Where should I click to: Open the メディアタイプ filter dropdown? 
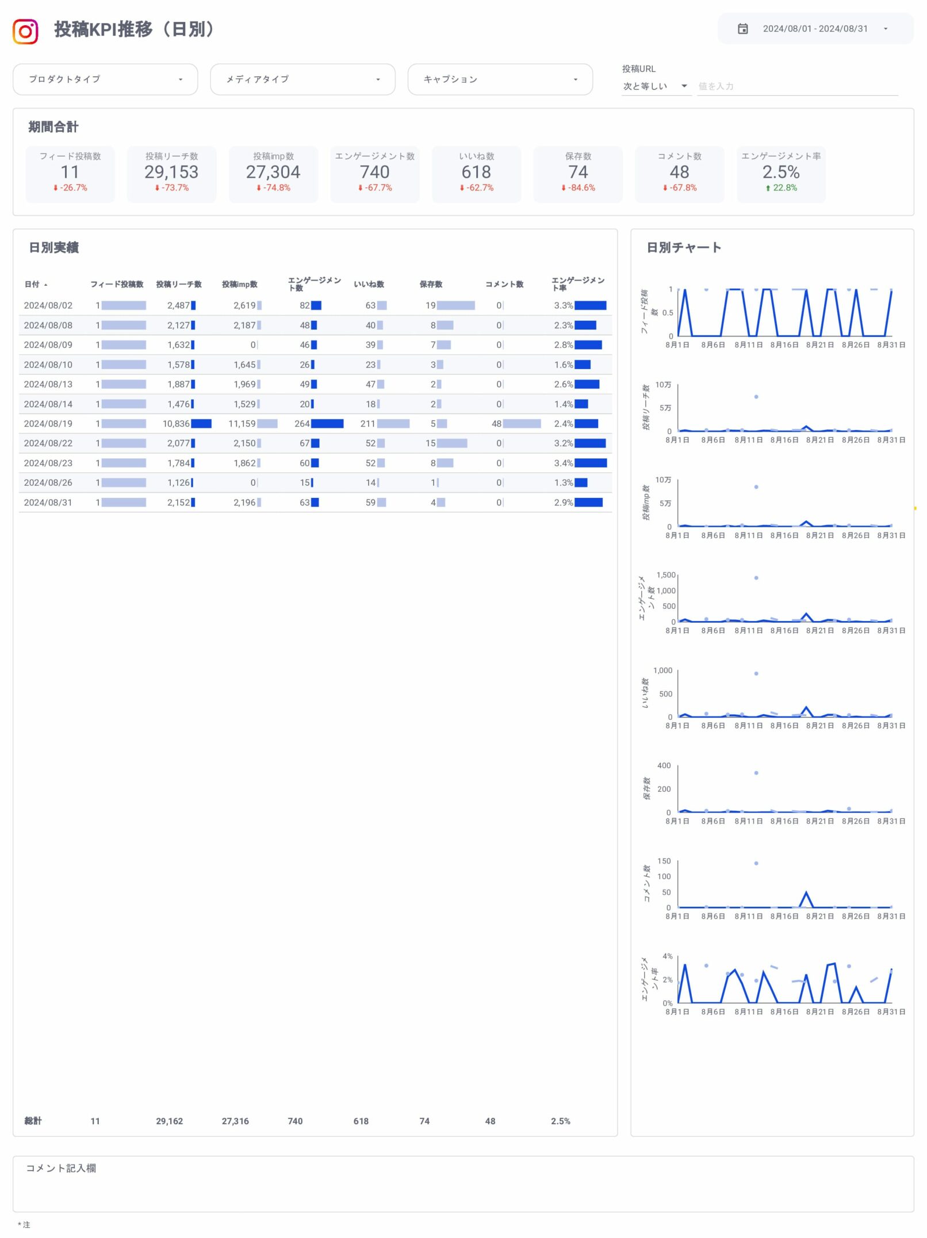click(x=302, y=79)
